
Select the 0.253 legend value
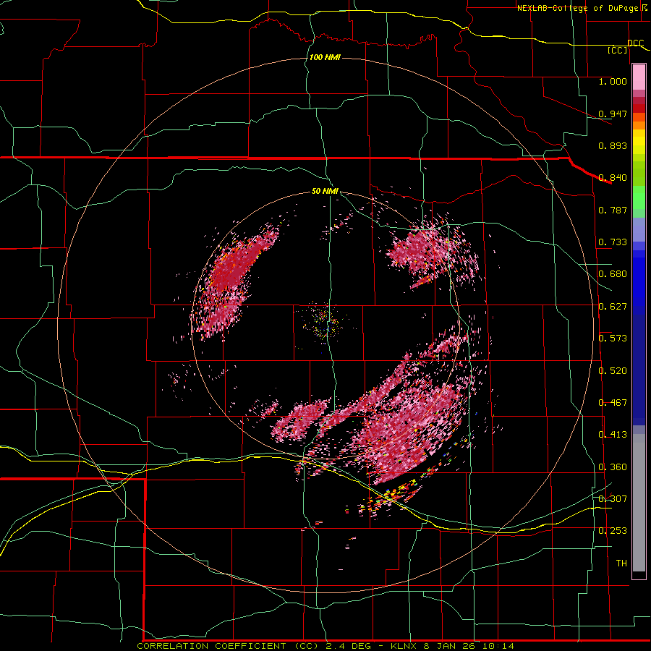tap(613, 531)
